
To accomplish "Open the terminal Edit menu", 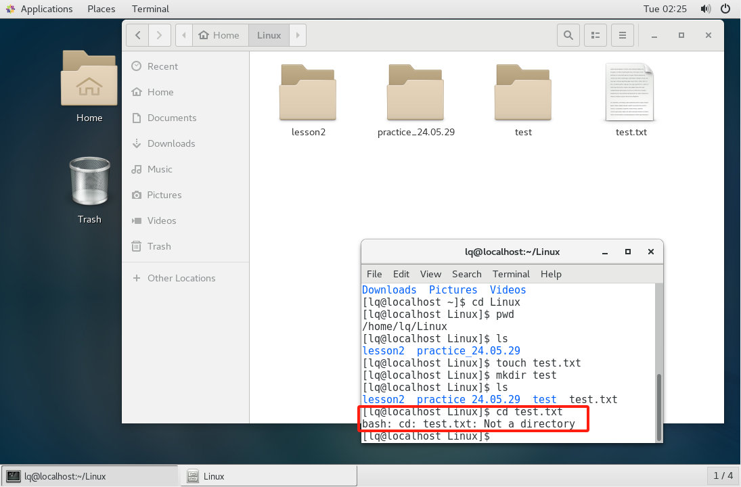I will coord(401,275).
